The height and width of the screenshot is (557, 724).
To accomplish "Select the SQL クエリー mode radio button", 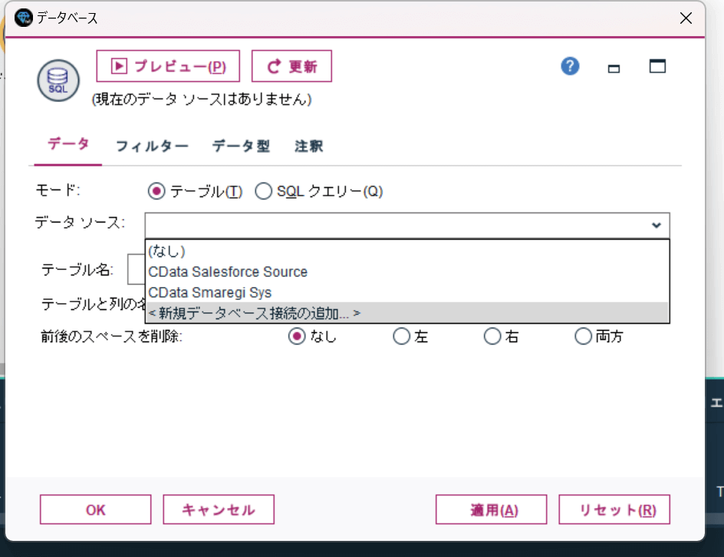I will pos(264,191).
